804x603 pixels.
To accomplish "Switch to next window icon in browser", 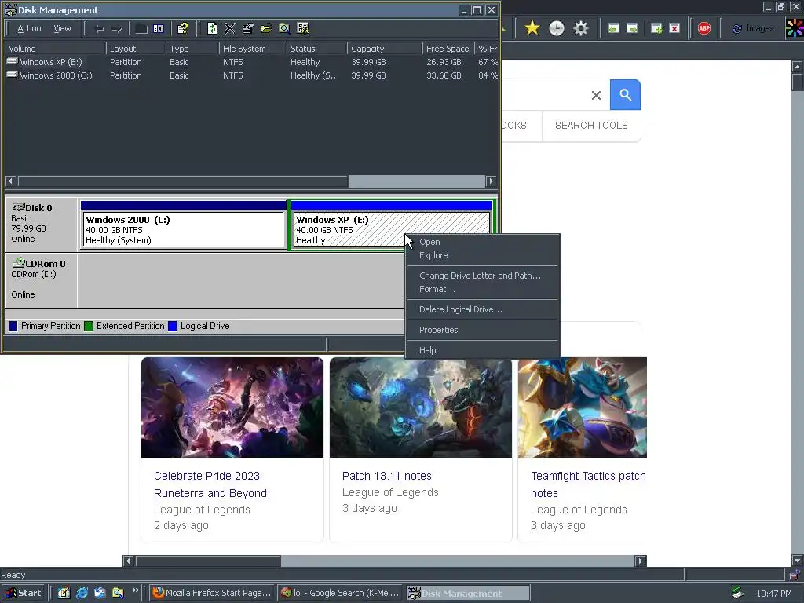I will 632,29.
